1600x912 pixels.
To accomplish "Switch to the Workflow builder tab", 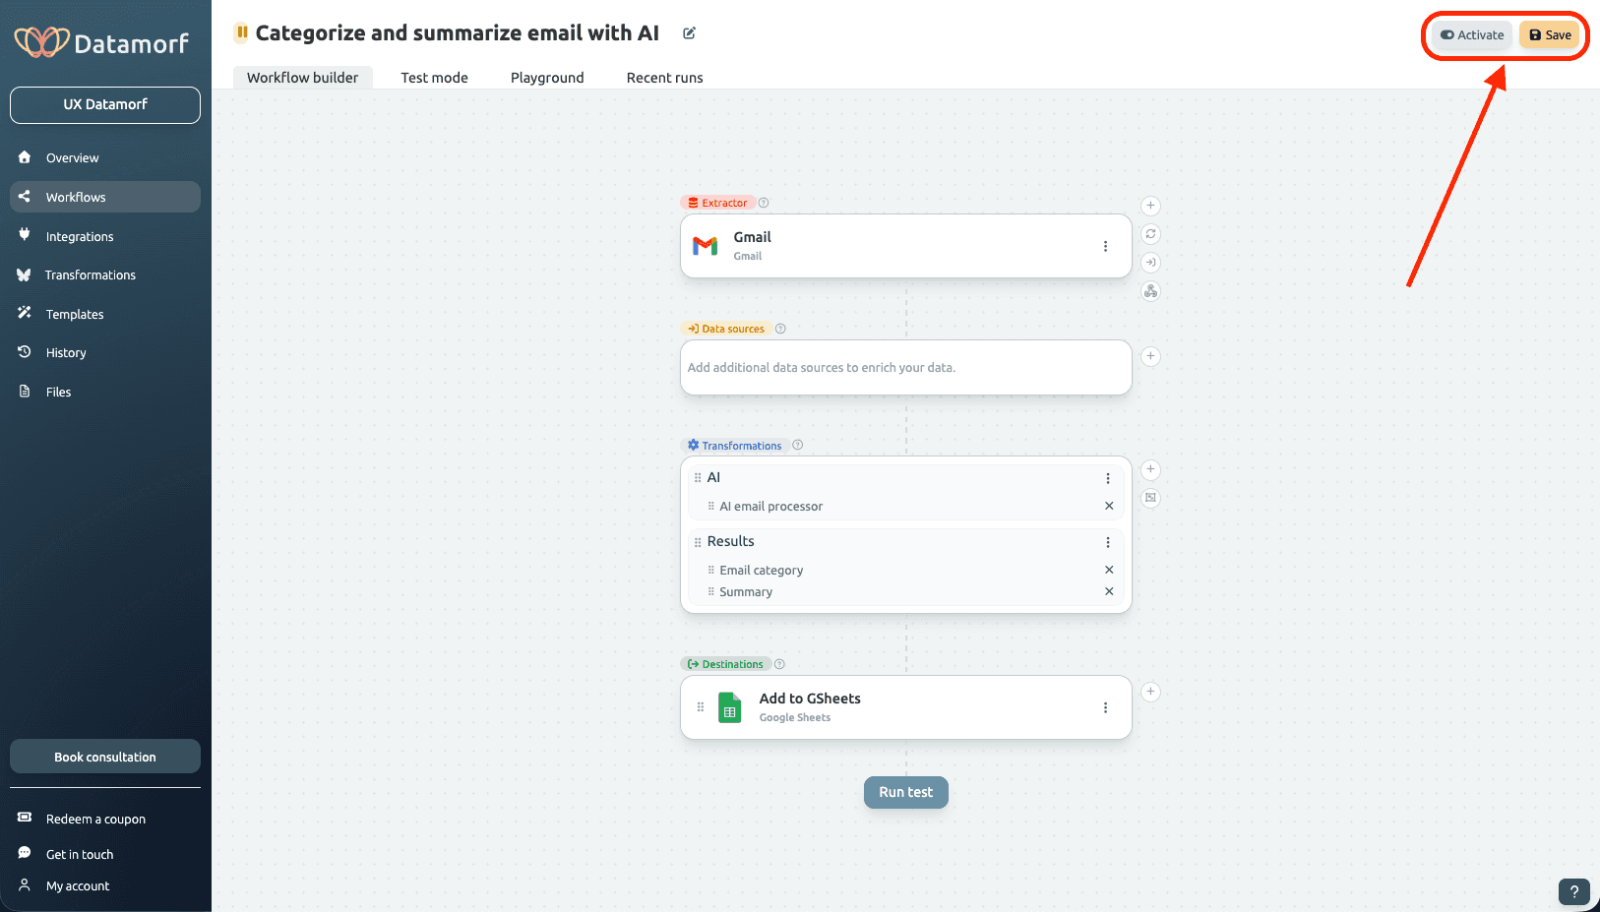I will pos(303,78).
